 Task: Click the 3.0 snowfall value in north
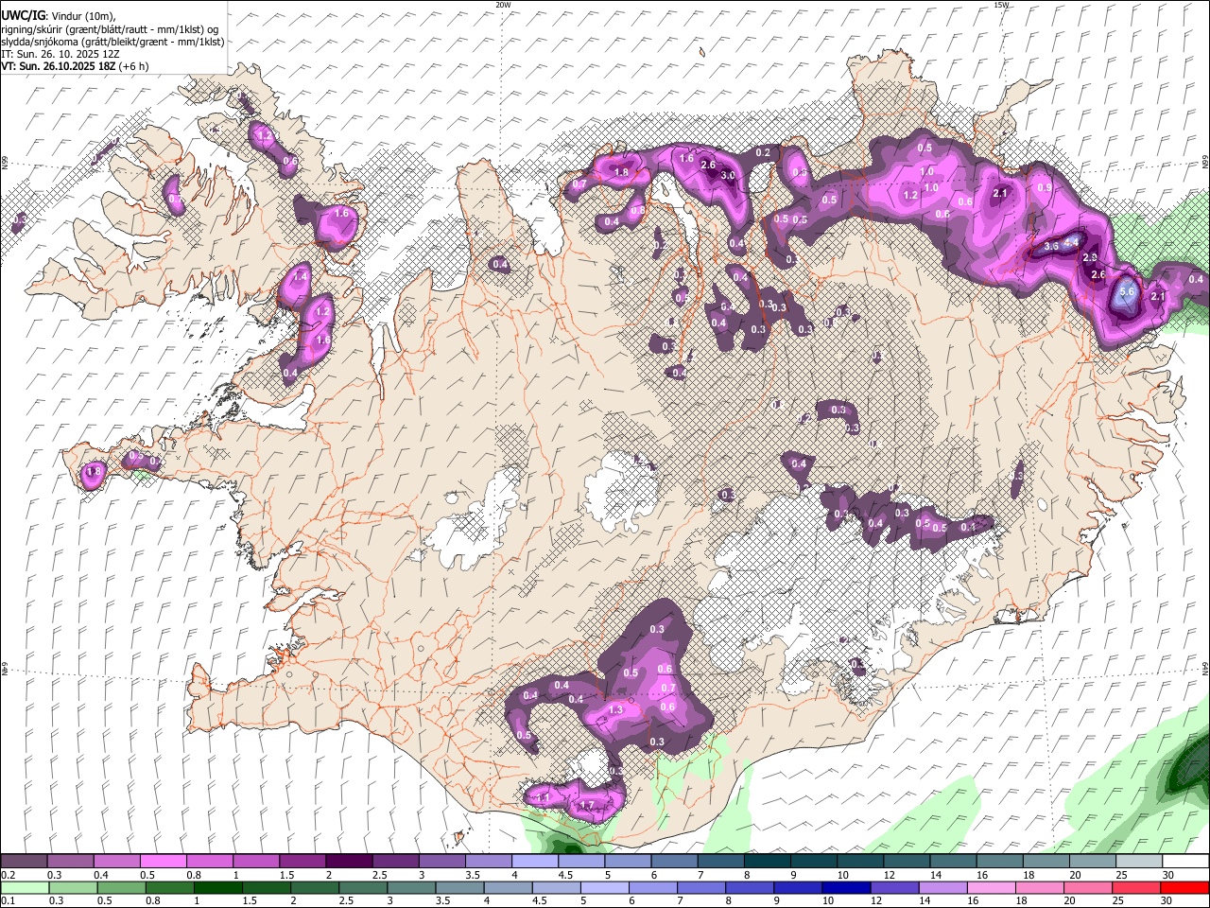[x=728, y=176]
